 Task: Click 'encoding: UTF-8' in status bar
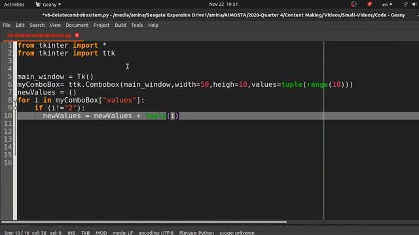[x=156, y=232]
